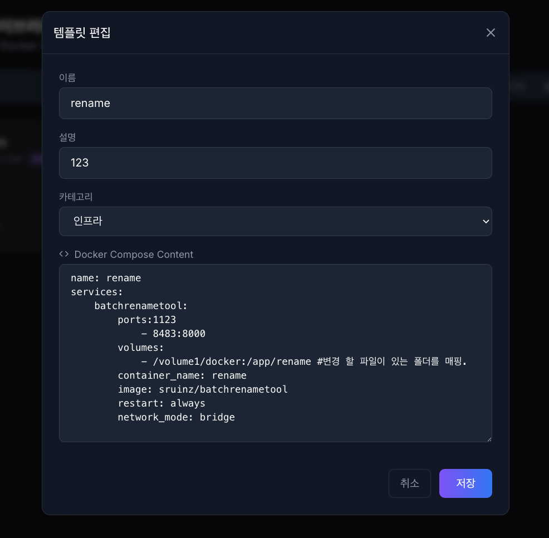Click the restart: always line
This screenshot has width=549, height=538.
pos(161,403)
